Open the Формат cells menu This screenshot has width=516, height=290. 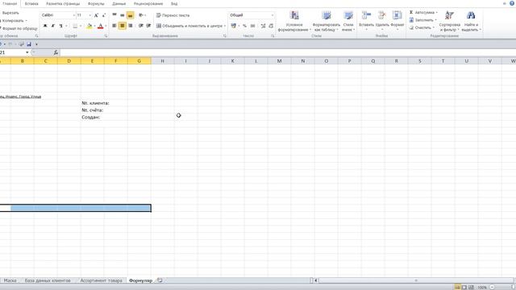click(397, 20)
